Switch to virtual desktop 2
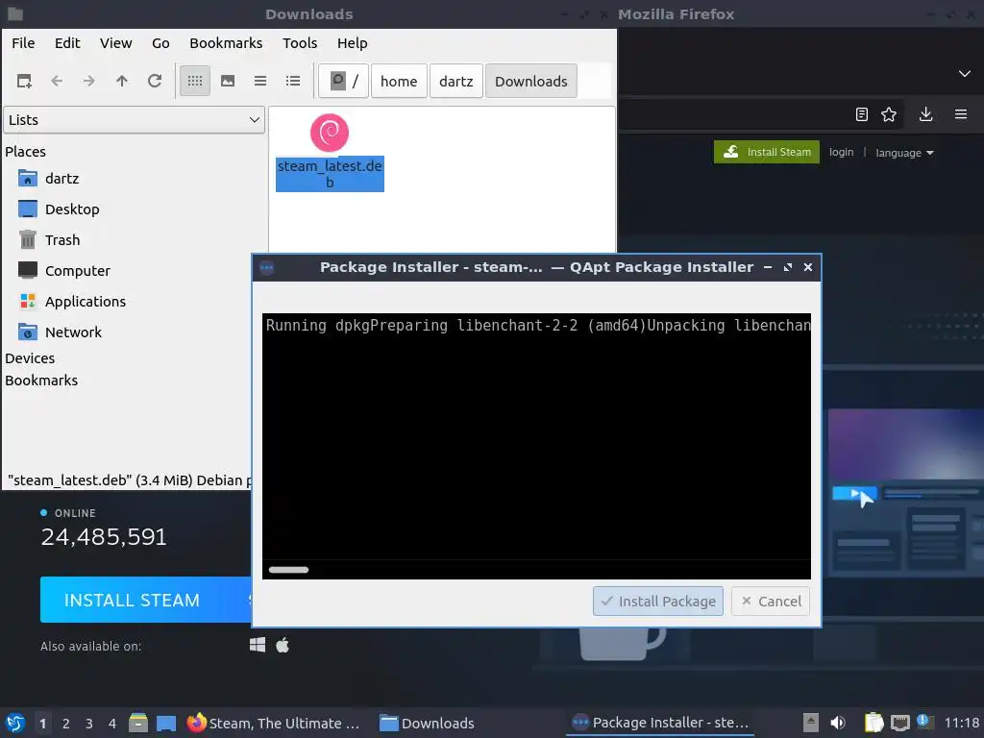This screenshot has width=984, height=738. (x=66, y=724)
